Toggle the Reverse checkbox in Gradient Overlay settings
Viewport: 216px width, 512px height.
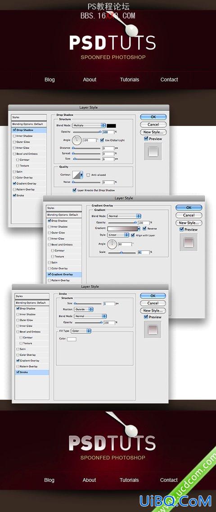144,229
